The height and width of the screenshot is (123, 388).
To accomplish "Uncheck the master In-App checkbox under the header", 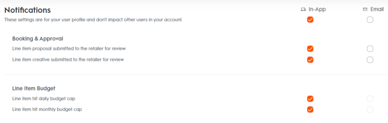I will tap(310, 20).
